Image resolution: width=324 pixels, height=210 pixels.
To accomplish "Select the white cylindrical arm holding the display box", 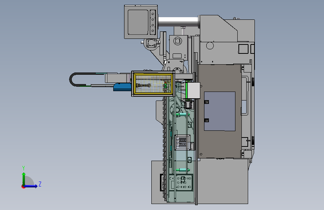I will 178,22.
